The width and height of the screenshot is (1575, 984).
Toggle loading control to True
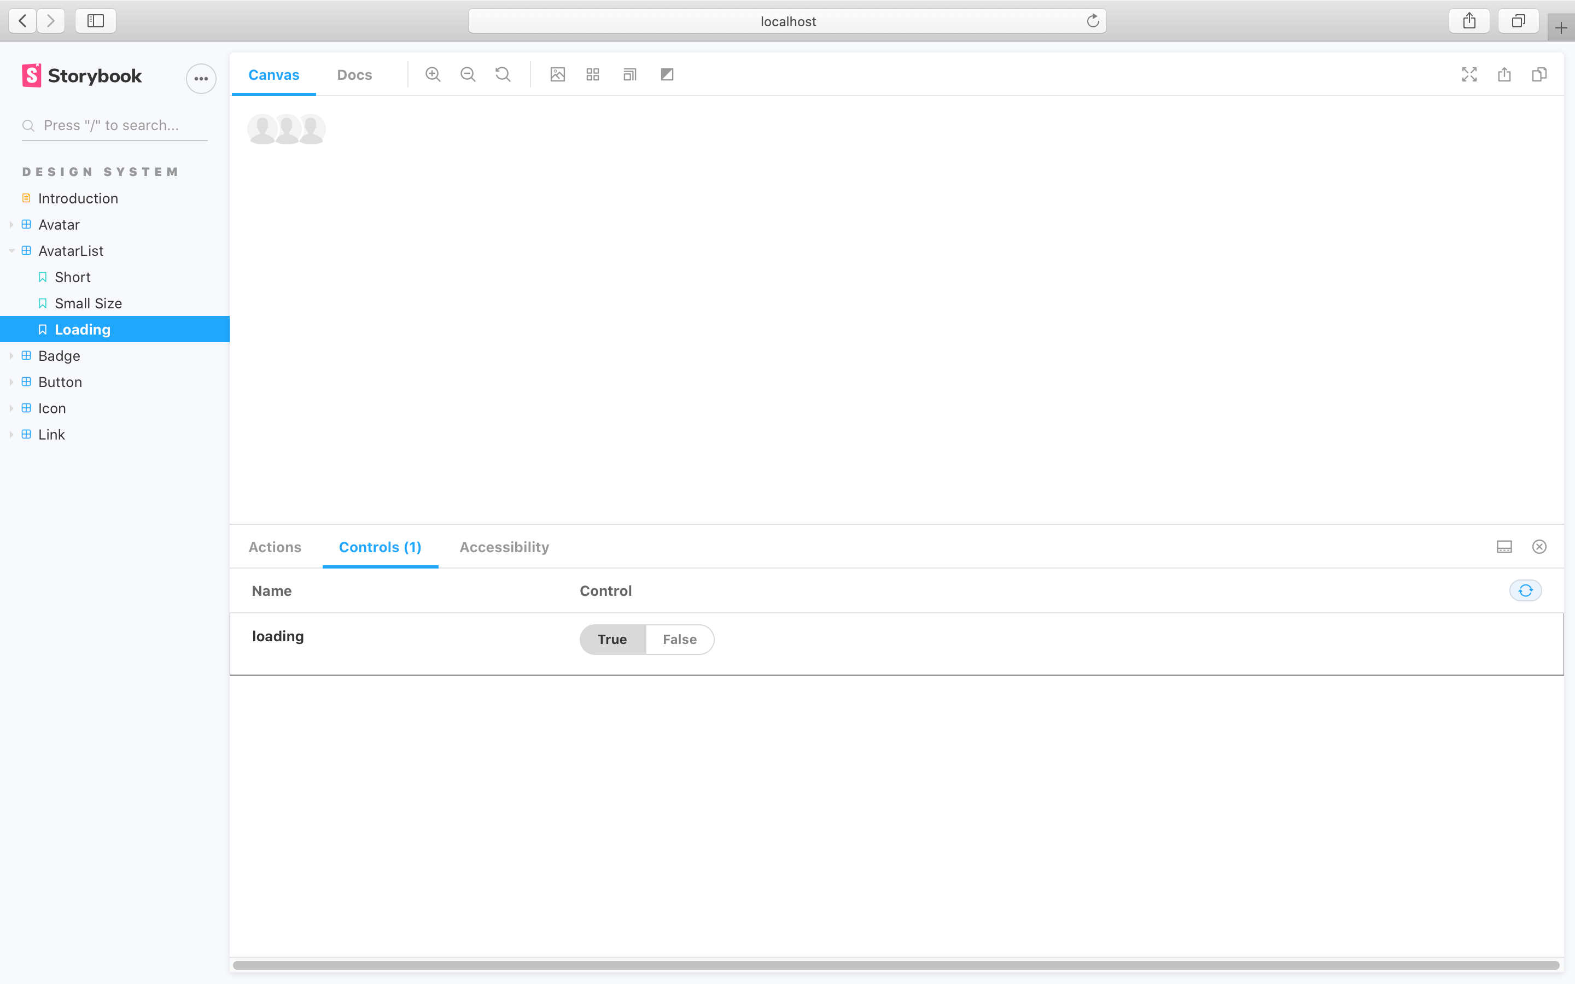tap(612, 639)
